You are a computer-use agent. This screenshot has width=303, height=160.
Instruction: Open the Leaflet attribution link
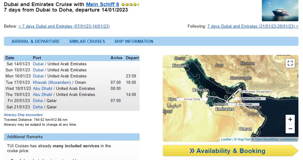click(x=226, y=139)
